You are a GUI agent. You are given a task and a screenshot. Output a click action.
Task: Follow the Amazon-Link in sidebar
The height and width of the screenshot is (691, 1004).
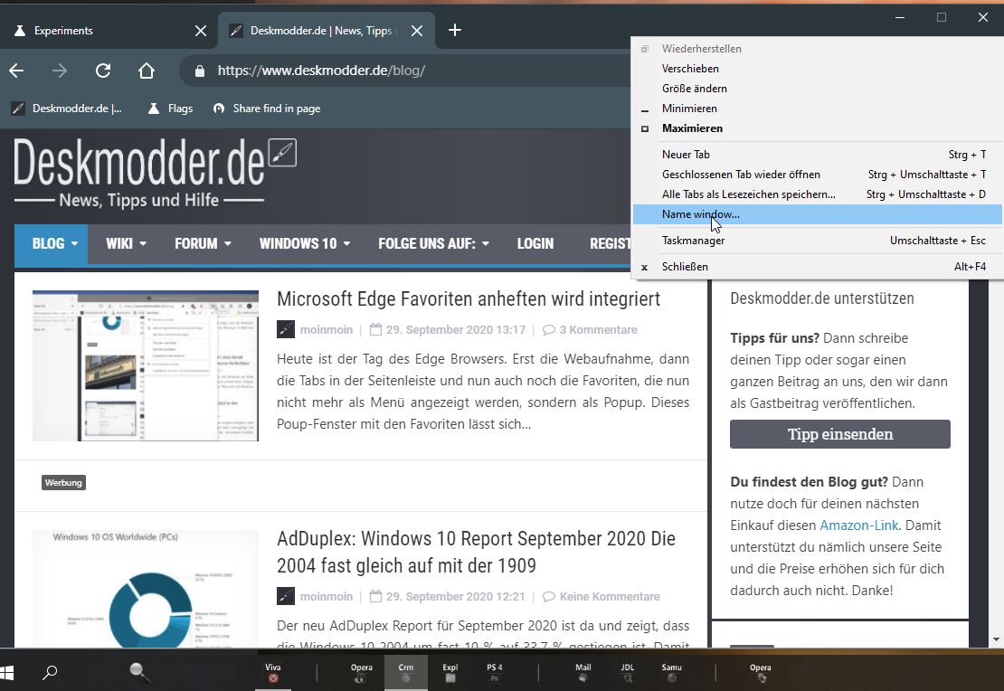[859, 525]
